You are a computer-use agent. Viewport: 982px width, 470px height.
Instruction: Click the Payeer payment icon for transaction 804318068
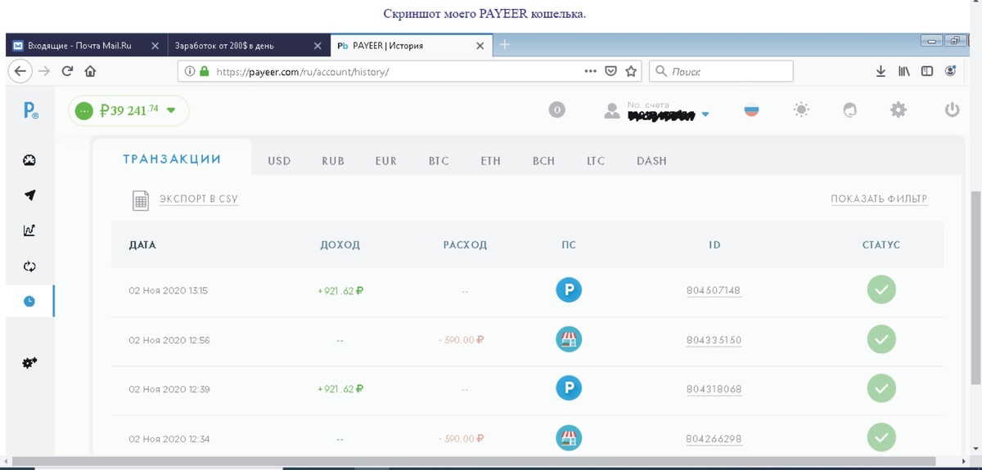(569, 388)
